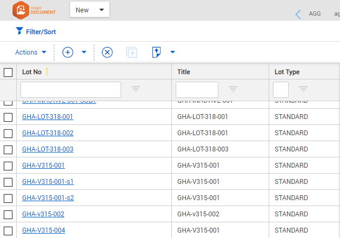Click the duplicate lot icon
340x238 pixels.
[131, 52]
